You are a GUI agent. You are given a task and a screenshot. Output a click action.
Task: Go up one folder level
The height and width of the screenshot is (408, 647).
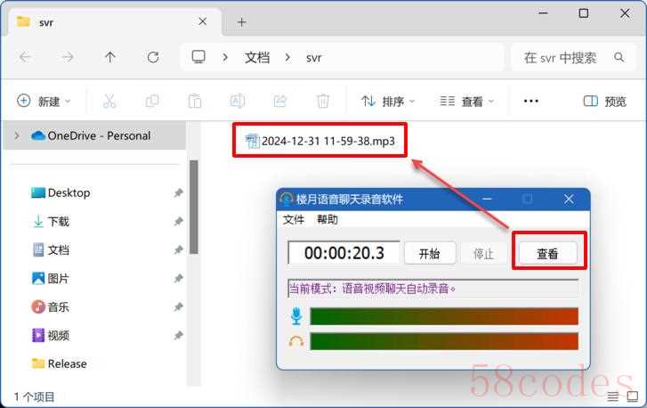point(110,57)
